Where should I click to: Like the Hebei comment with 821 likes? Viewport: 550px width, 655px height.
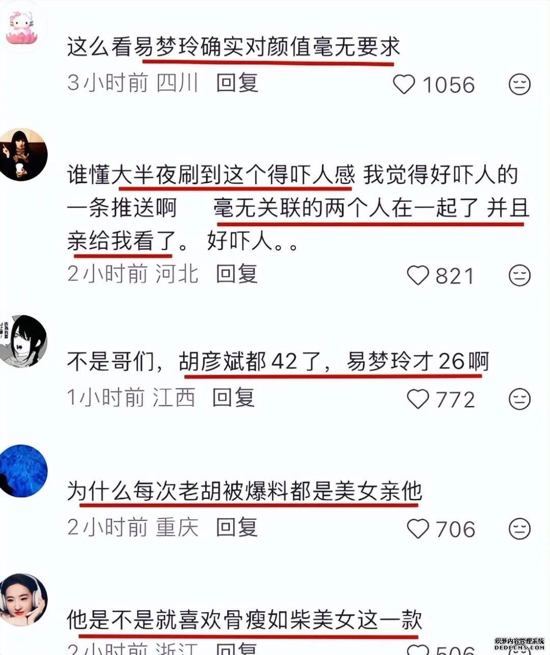coord(418,276)
